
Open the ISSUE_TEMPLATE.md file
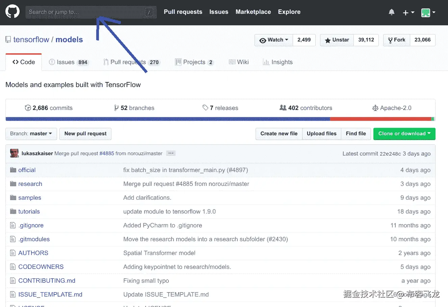(50, 295)
